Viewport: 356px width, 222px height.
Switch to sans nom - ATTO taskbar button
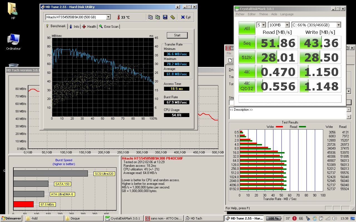pyautogui.click(x=164, y=218)
